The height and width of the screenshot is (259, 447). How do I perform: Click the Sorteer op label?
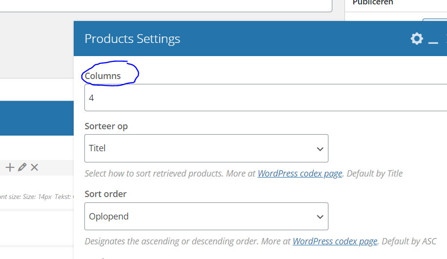click(x=106, y=126)
